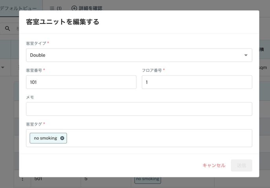Image resolution: width=270 pixels, height=188 pixels.
Task: Click the no smoking chip in dialog
Action: (45, 138)
